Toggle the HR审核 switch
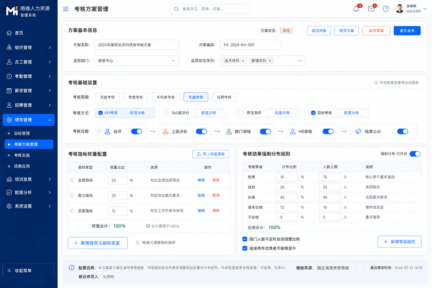 (x=328, y=131)
